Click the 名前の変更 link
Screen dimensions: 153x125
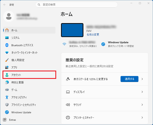pyautogui.click(x=93, y=35)
